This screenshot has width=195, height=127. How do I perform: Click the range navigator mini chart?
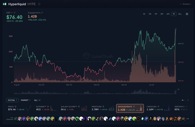(x=95, y=91)
